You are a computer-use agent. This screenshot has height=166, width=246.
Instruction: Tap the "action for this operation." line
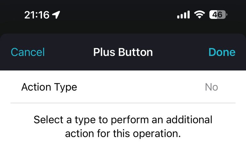click(x=123, y=134)
